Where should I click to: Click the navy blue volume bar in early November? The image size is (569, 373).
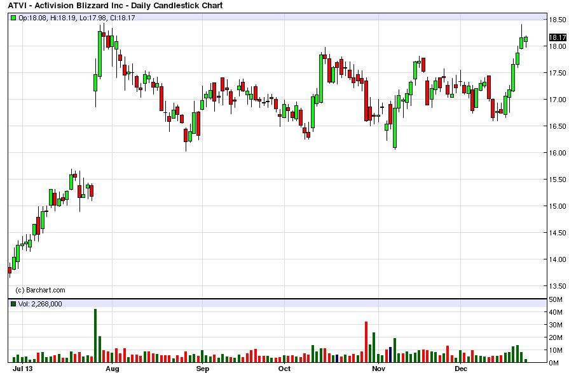click(x=390, y=355)
